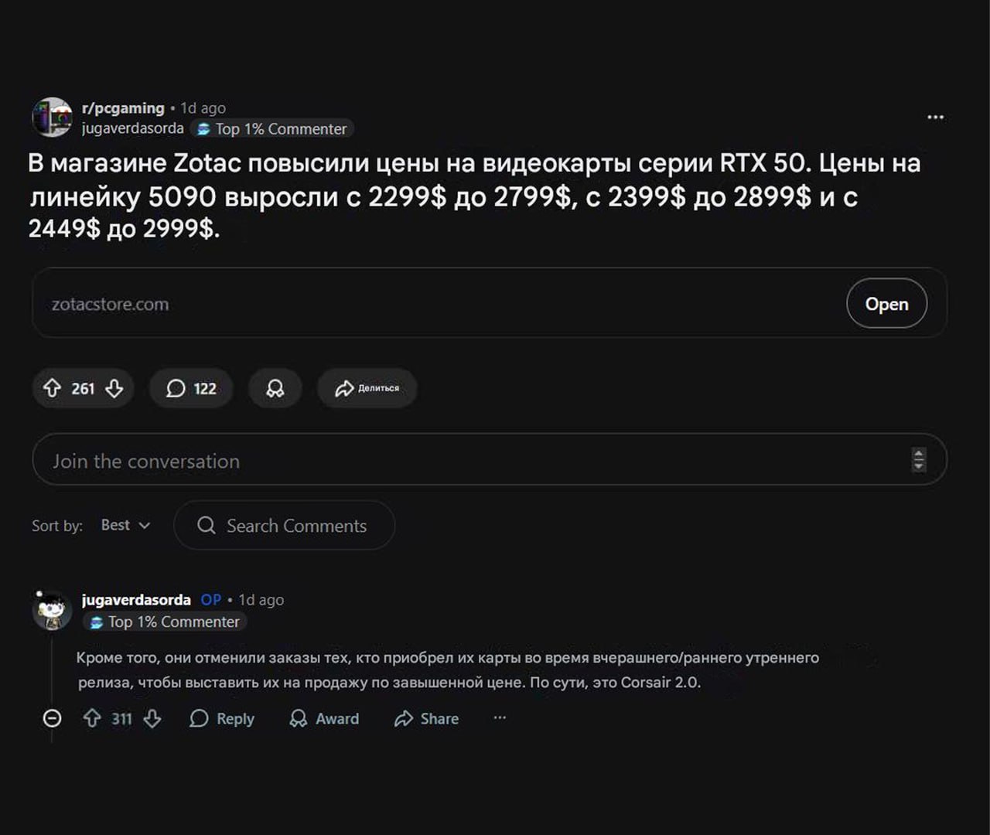Give an award to the post
The image size is (990, 835).
(x=275, y=388)
